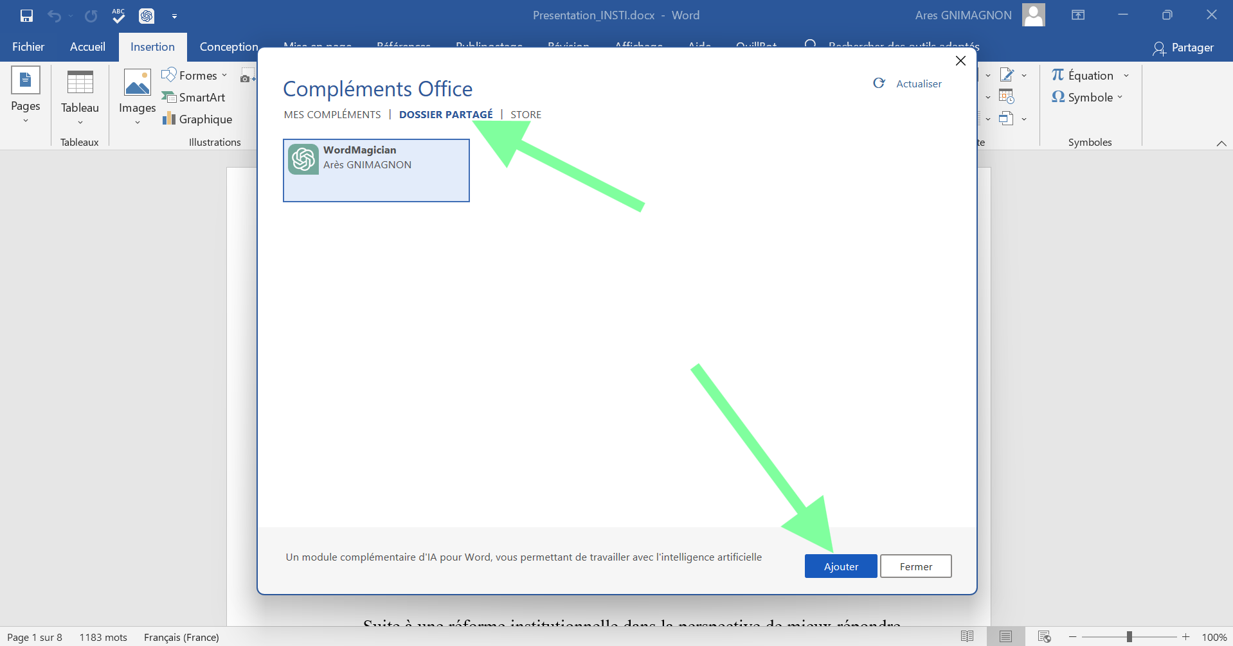
Task: Close the Compléments Office dialog
Action: coord(960,60)
